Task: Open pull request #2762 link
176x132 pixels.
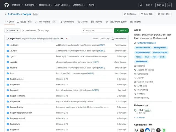Action: (x=90, y=73)
